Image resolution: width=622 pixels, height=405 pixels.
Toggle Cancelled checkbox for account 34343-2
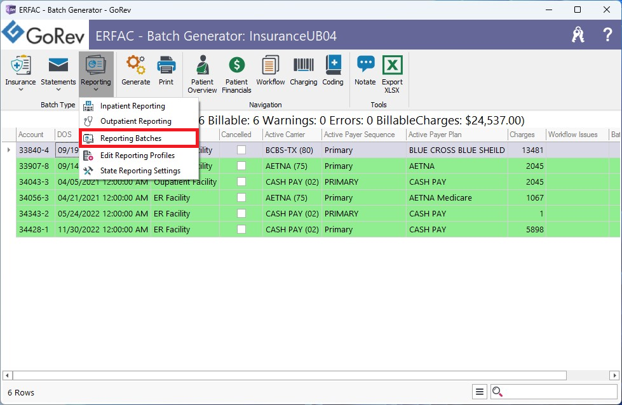241,213
